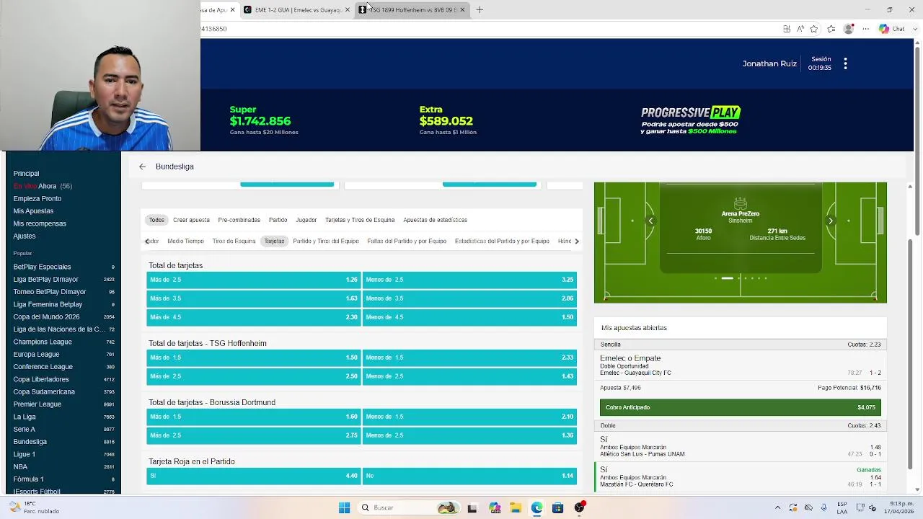The image size is (923, 519).
Task: Open Copilot Chat in Edge
Action: 892,29
